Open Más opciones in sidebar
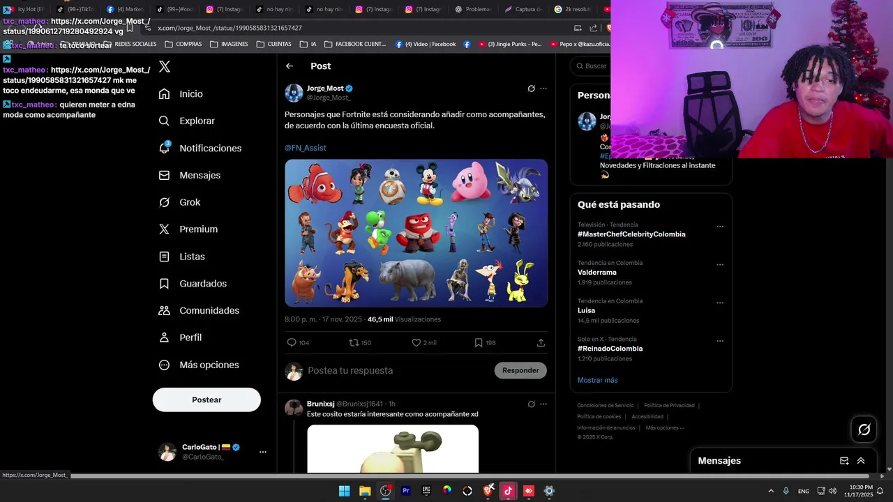The height and width of the screenshot is (502, 893). tap(198, 365)
